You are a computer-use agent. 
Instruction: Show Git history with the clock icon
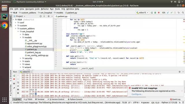175,13
